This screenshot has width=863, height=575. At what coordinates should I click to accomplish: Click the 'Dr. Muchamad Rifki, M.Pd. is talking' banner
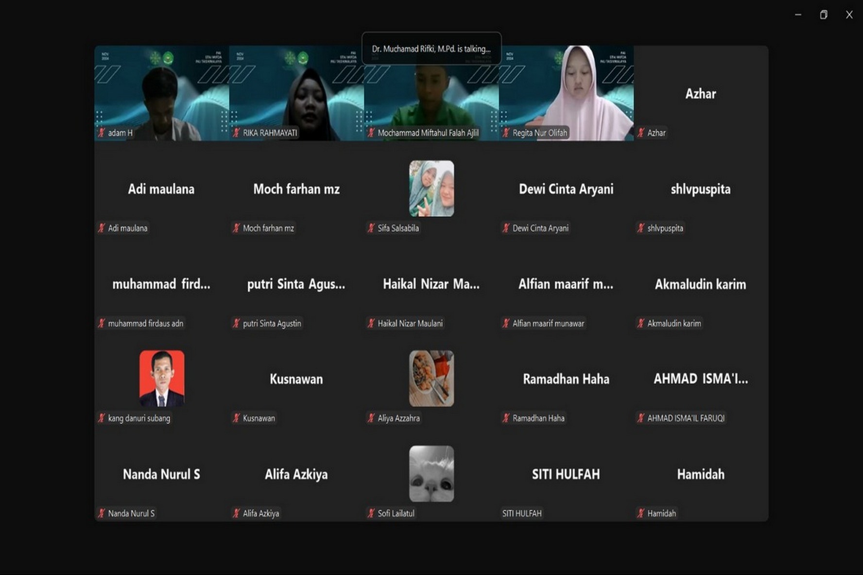[431, 49]
